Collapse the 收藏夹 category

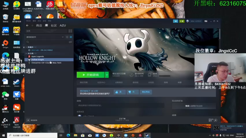pyautogui.click(x=26, y=47)
